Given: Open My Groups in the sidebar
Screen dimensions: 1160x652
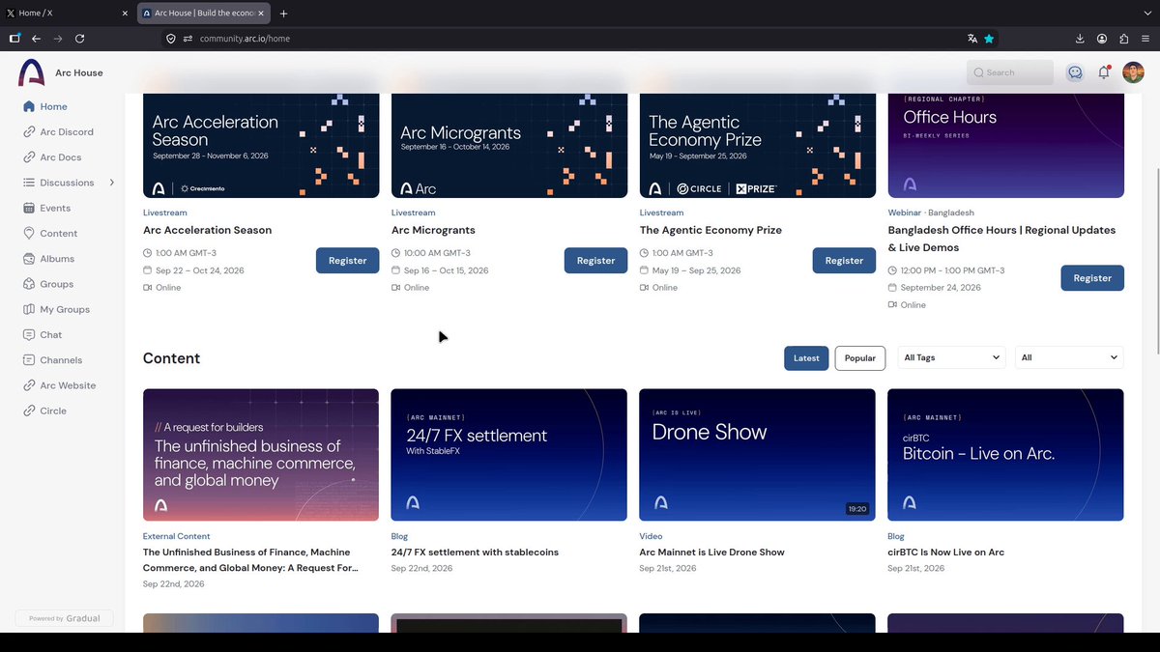Looking at the screenshot, I should point(65,309).
